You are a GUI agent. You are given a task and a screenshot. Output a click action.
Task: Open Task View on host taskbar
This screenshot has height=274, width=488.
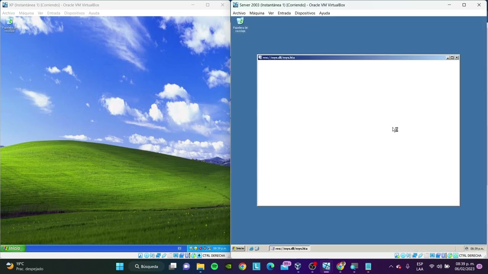[x=173, y=266]
